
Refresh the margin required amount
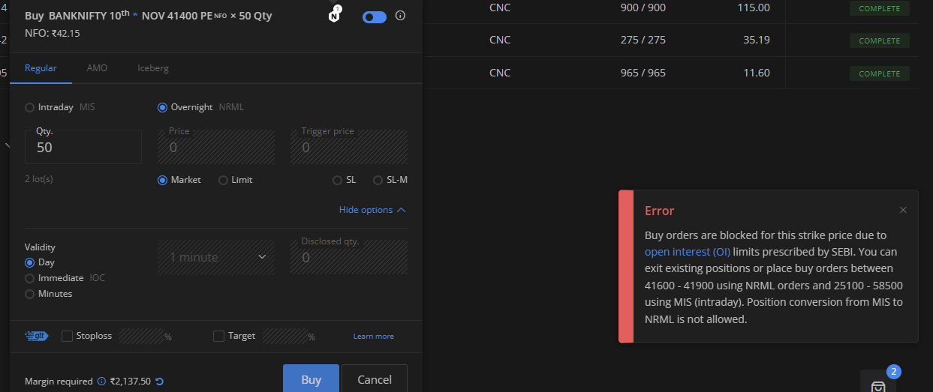pyautogui.click(x=159, y=382)
